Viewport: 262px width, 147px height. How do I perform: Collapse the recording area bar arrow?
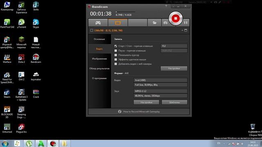(182, 30)
